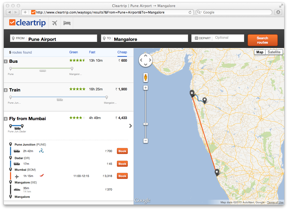Click the IRCTC logo beside 2h 42m
Screen dimensions: 288x210
pyautogui.click(x=41, y=151)
